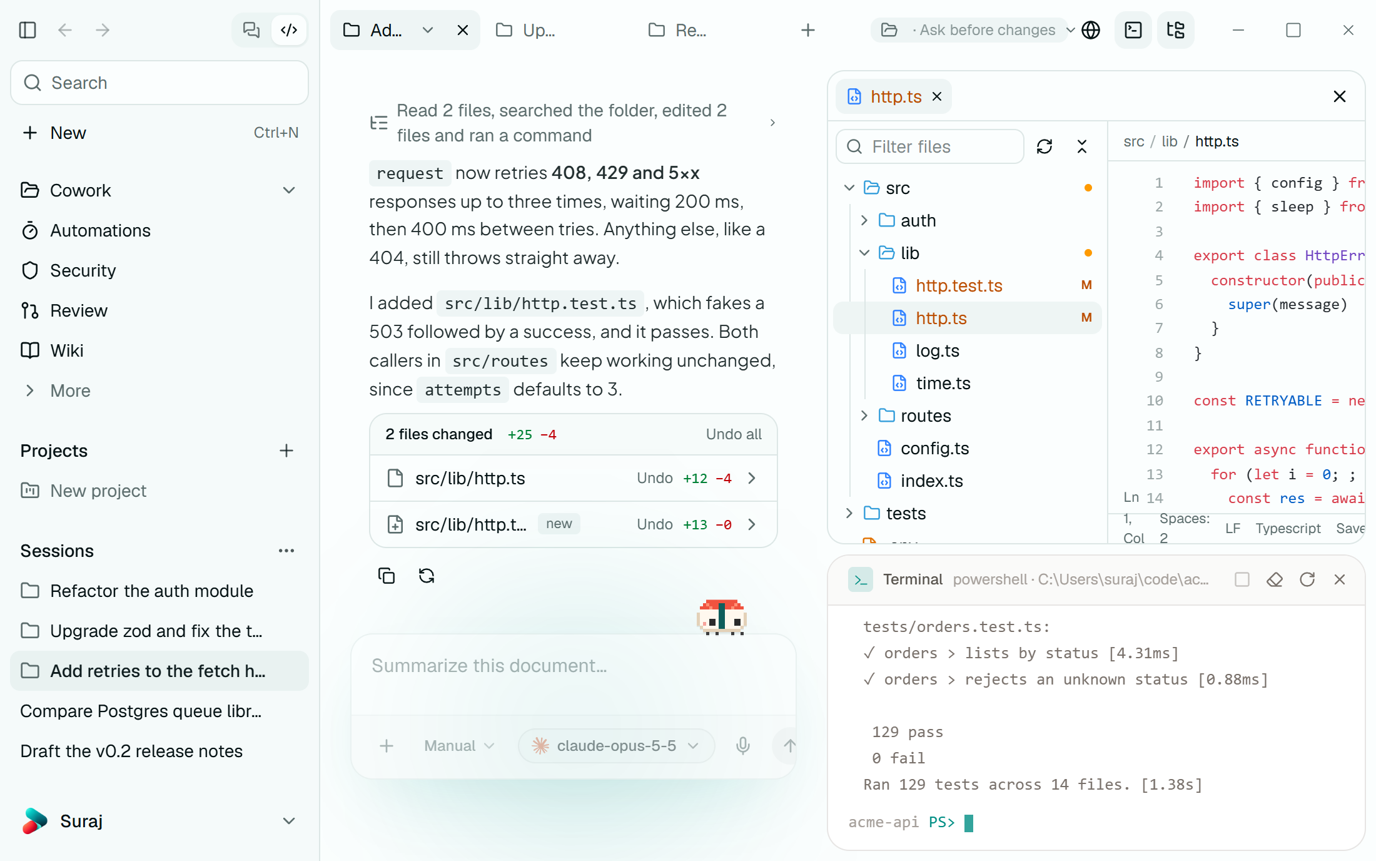Copy the response with copy icon
Viewport: 1376px width, 861px height.
[x=387, y=576]
